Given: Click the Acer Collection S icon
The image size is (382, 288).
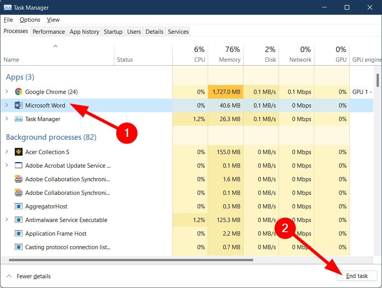Looking at the screenshot, I should point(18,152).
